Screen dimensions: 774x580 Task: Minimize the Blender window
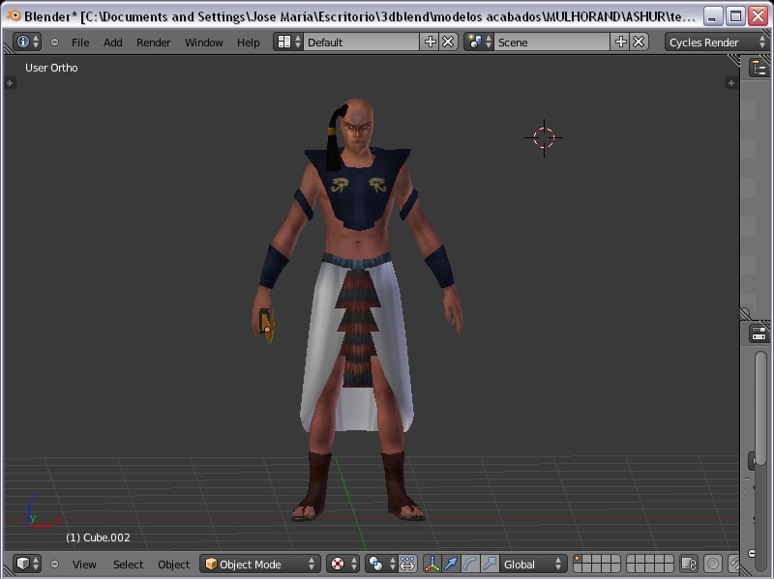tap(712, 16)
